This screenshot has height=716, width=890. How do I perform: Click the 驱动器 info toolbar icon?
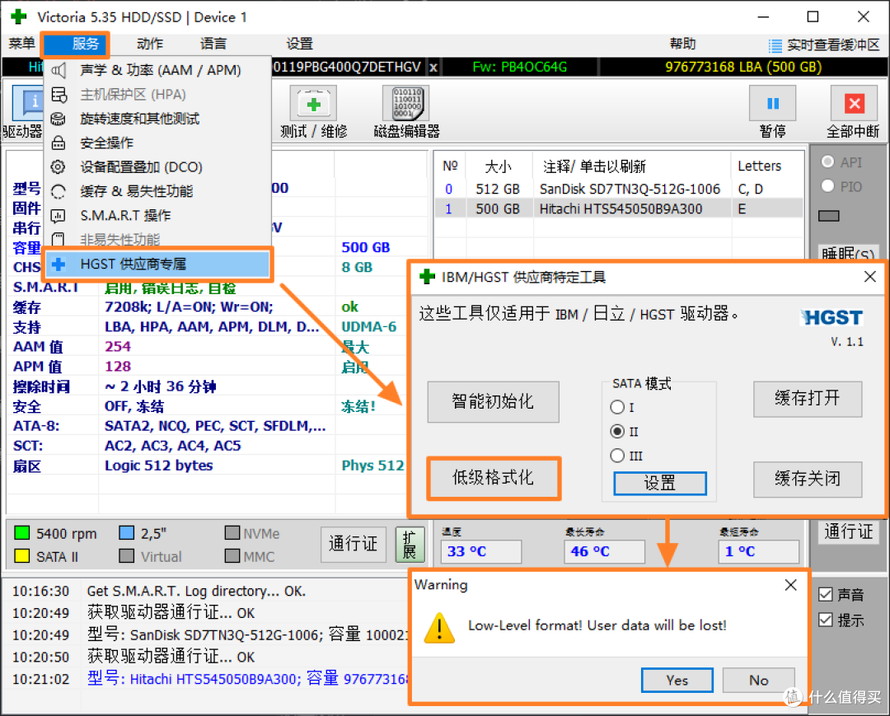coord(27,104)
